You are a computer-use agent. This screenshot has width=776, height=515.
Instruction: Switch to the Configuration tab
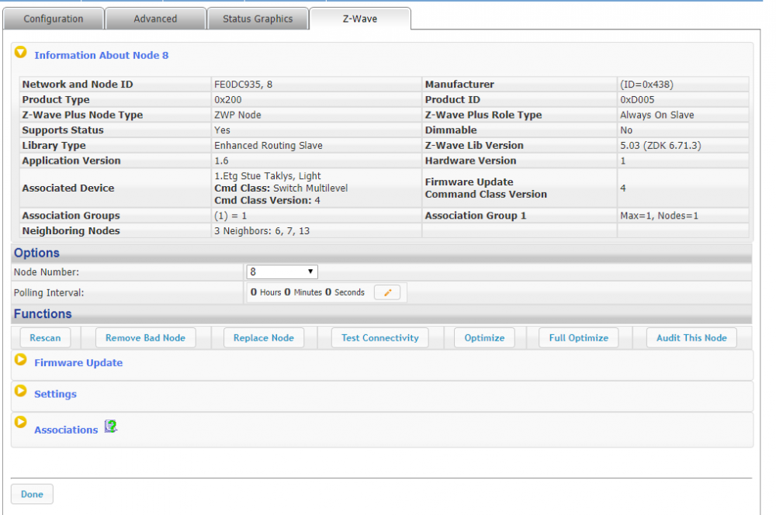54,19
